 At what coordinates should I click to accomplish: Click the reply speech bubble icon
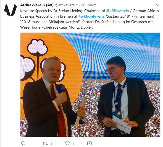click(x=23, y=143)
